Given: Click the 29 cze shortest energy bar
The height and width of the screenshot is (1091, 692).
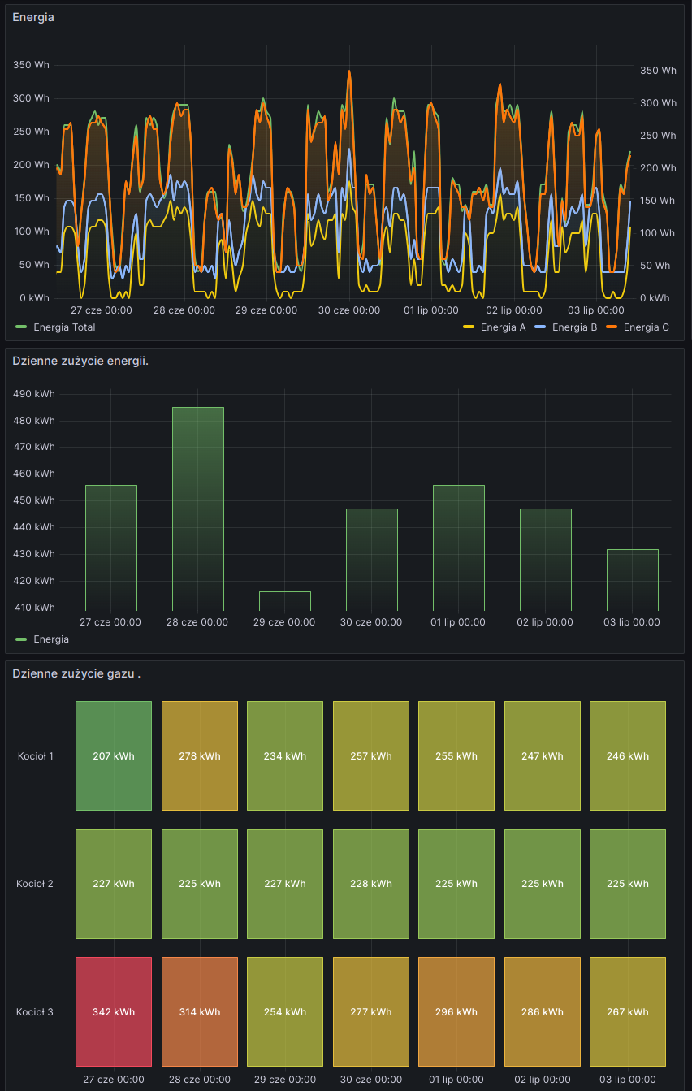Looking at the screenshot, I should (284, 600).
